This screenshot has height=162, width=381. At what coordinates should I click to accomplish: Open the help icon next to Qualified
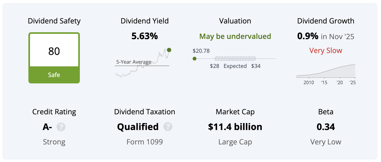pyautogui.click(x=168, y=127)
